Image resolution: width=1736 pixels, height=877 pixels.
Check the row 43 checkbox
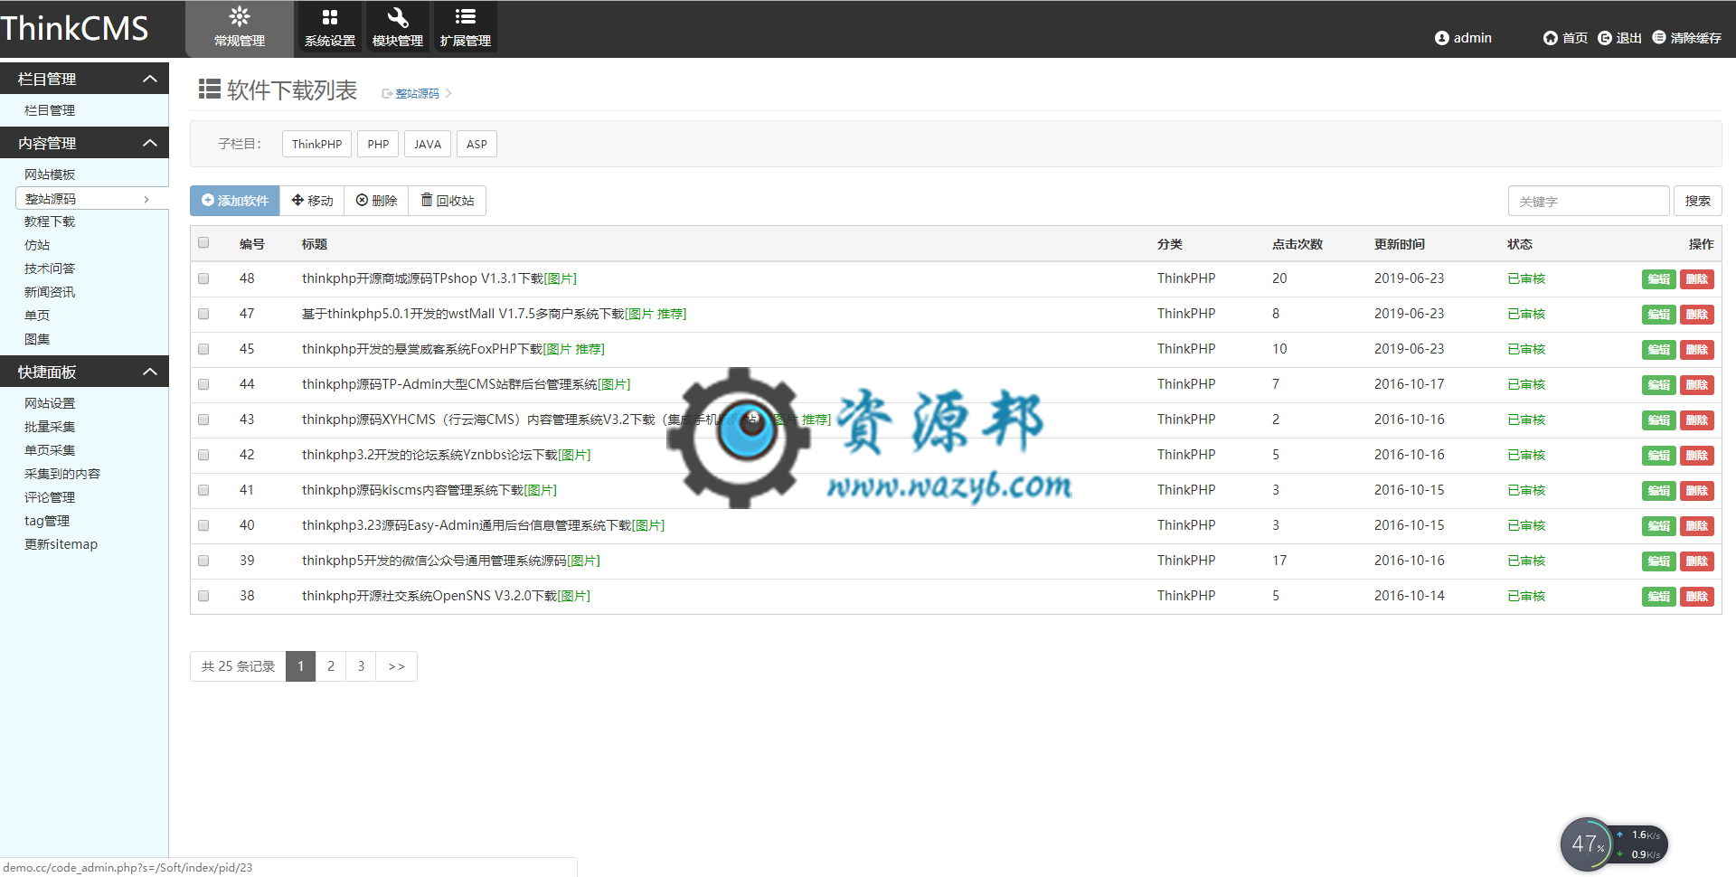[203, 420]
